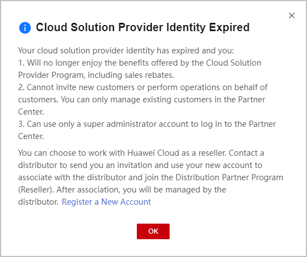Click the word 'distributor.' before the register link
Screen dimensions: 307x257
[x=38, y=202]
